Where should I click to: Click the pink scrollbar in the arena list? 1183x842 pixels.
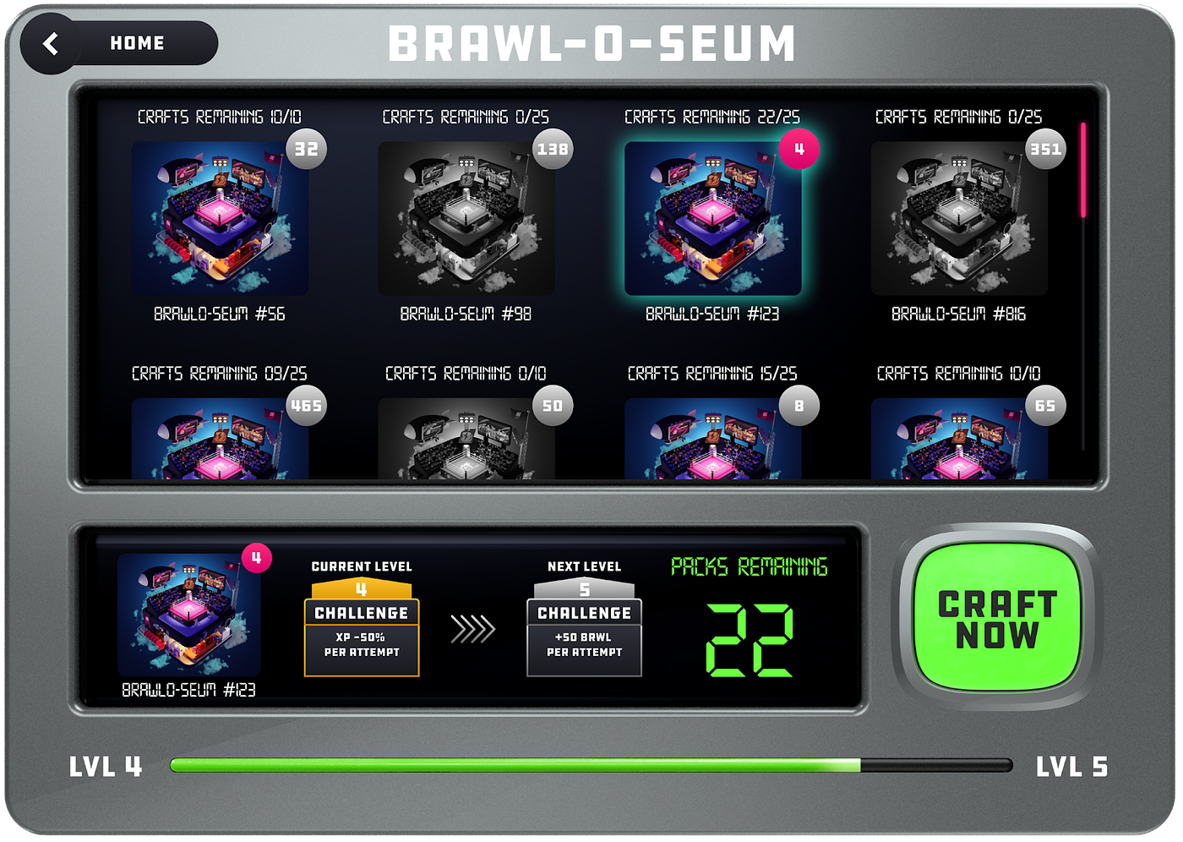(x=1083, y=170)
